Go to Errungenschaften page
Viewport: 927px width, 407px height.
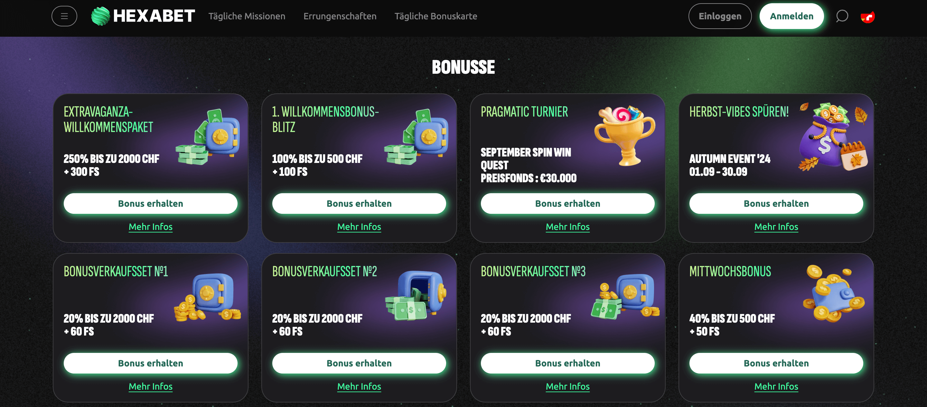(340, 16)
